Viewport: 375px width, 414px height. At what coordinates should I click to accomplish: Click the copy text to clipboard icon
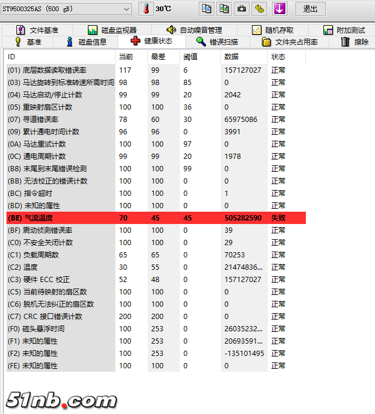click(x=206, y=9)
